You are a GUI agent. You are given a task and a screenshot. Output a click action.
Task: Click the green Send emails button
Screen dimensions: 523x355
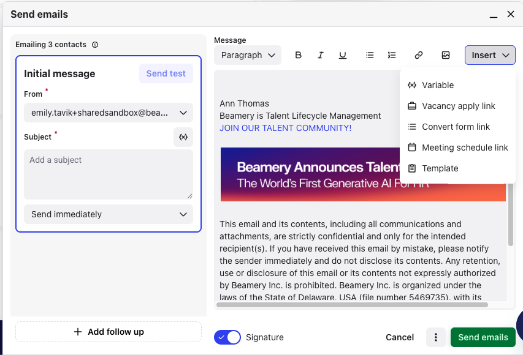coord(483,337)
